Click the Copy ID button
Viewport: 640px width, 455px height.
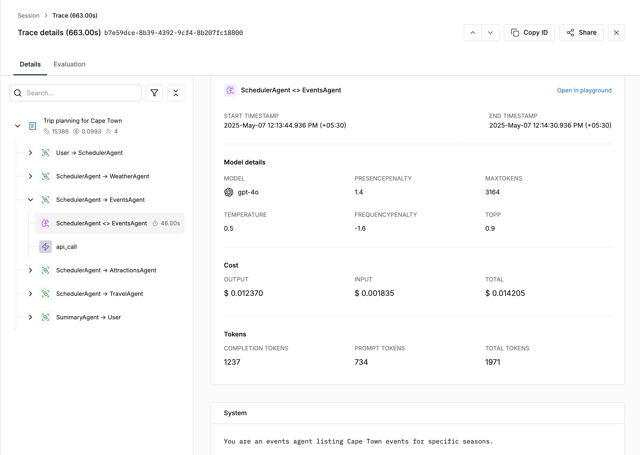coord(529,33)
